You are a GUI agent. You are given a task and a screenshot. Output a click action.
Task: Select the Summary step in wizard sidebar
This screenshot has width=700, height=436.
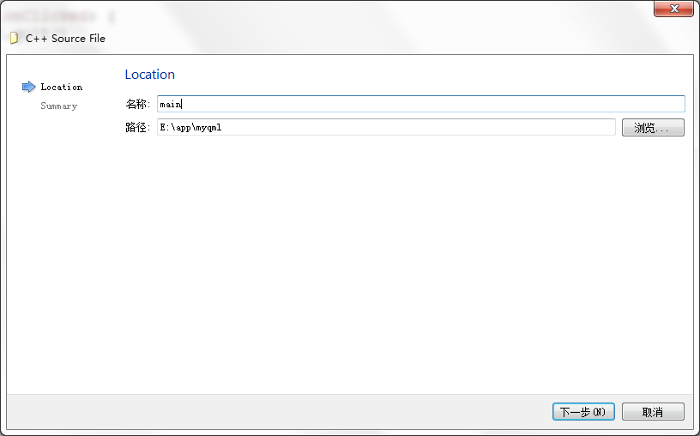point(58,106)
